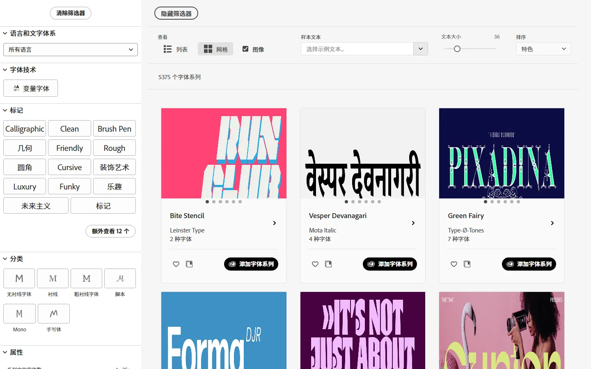The width and height of the screenshot is (591, 369).
Task: Add the Bite Stencil font family
Action: [x=251, y=264]
